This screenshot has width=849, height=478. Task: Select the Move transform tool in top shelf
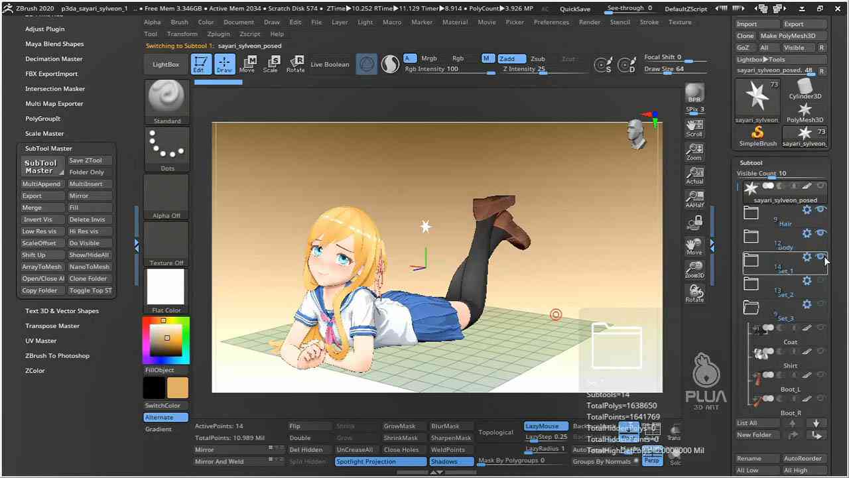[x=247, y=64]
